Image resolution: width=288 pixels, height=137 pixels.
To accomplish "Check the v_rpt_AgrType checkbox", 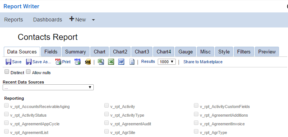I will [196, 131].
